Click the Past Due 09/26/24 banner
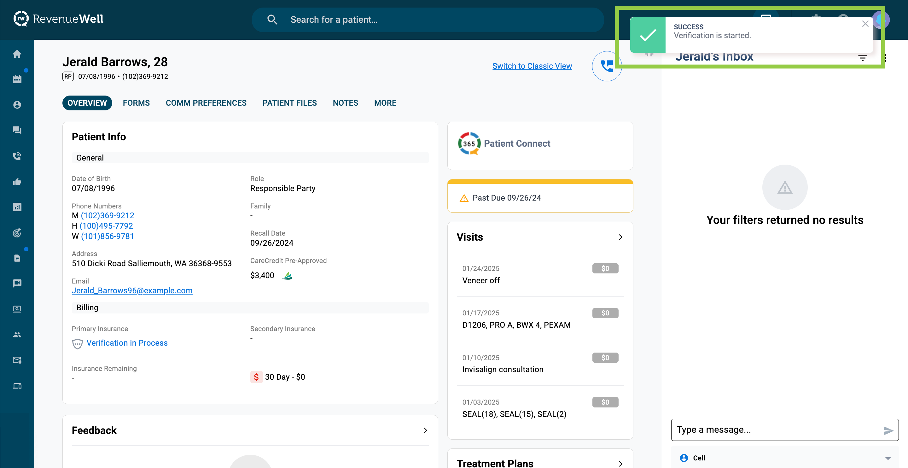Screen dimensions: 908x468 point(540,196)
